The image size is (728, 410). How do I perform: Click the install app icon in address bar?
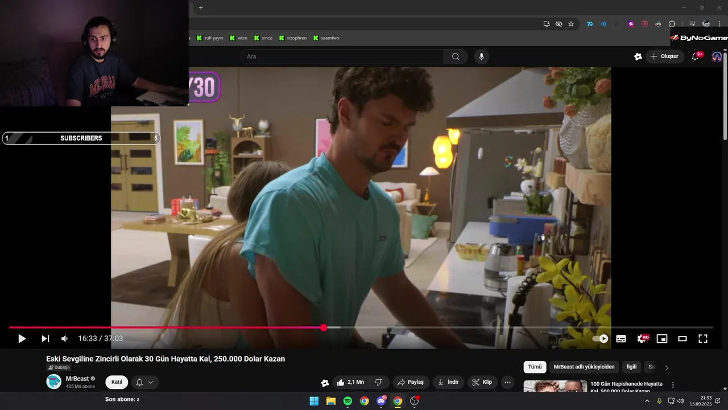tap(547, 24)
